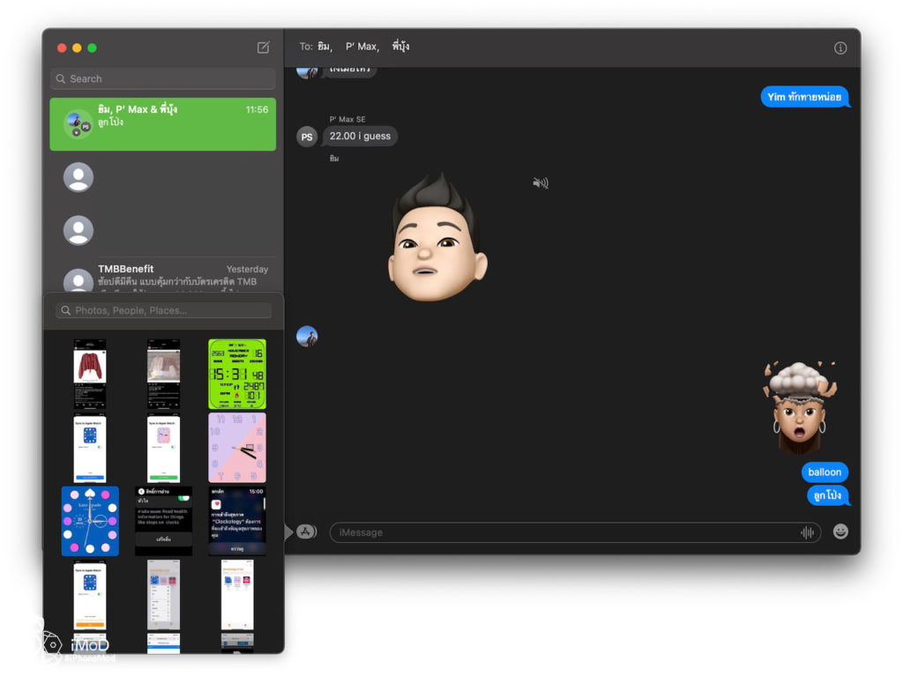Type in the iMessage text field

click(564, 532)
